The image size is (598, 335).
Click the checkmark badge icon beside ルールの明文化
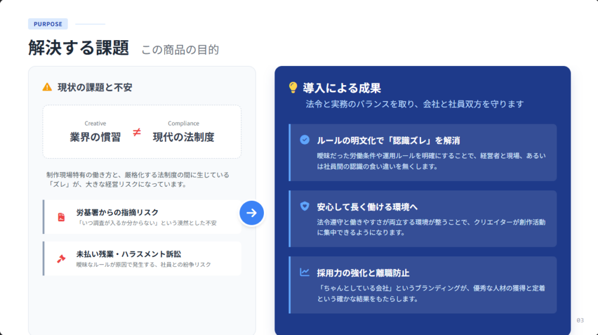304,140
